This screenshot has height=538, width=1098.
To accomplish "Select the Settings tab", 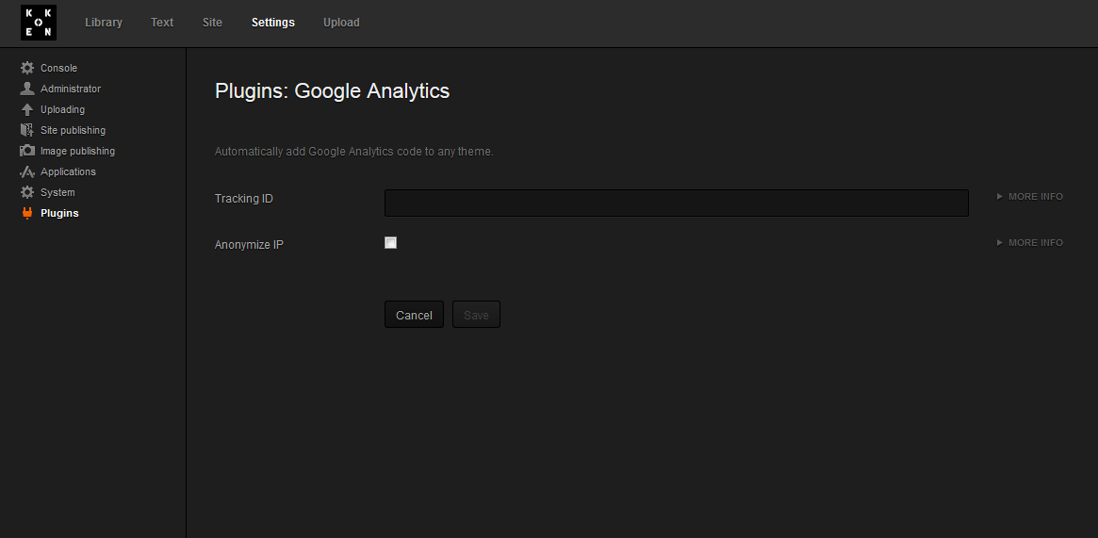I will pos(273,23).
